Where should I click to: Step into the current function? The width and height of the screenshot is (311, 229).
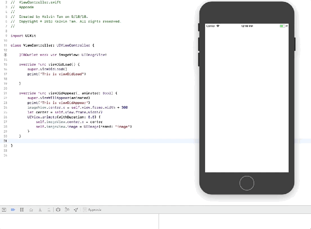click(x=40, y=210)
